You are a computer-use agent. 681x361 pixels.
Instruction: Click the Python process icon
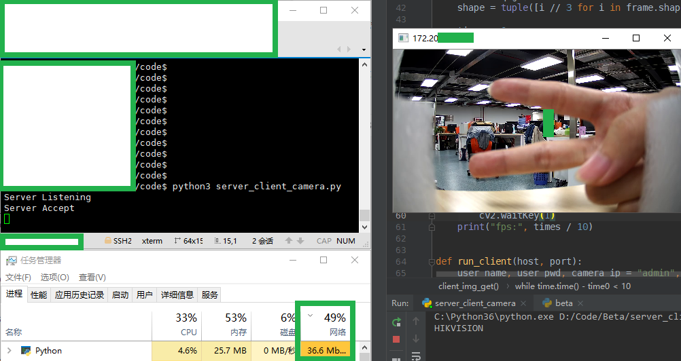pyautogui.click(x=26, y=351)
